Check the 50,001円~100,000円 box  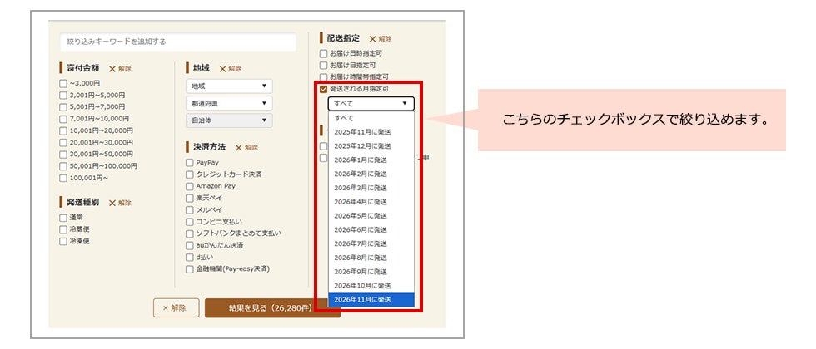pyautogui.click(x=63, y=166)
